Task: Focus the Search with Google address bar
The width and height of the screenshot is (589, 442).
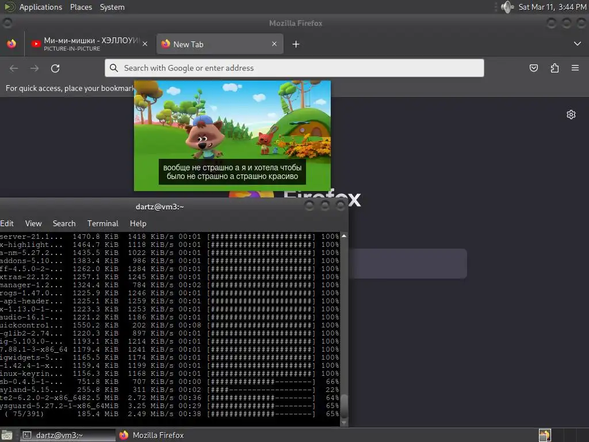Action: [294, 68]
